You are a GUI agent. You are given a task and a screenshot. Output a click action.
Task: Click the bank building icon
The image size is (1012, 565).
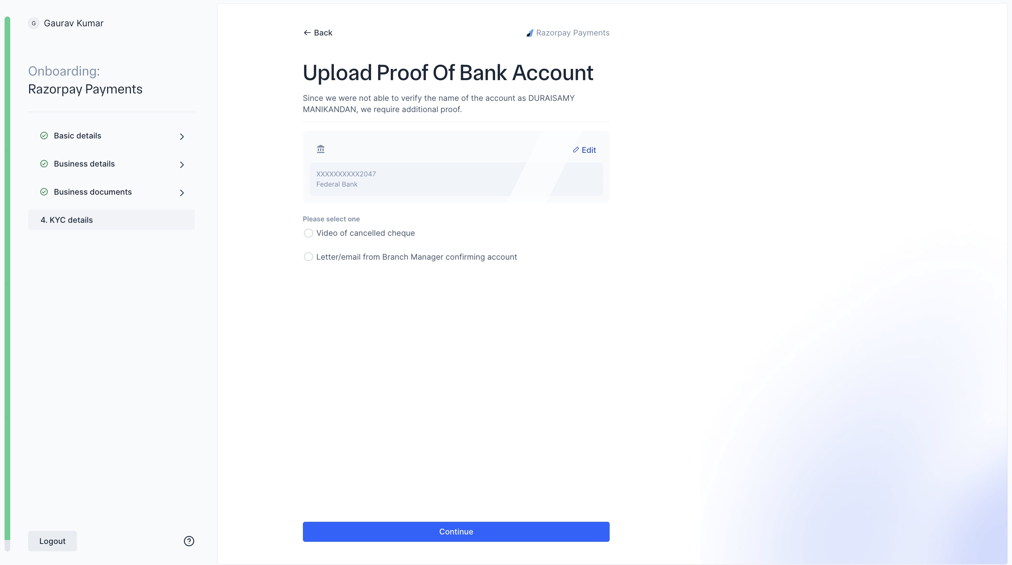[x=320, y=149]
